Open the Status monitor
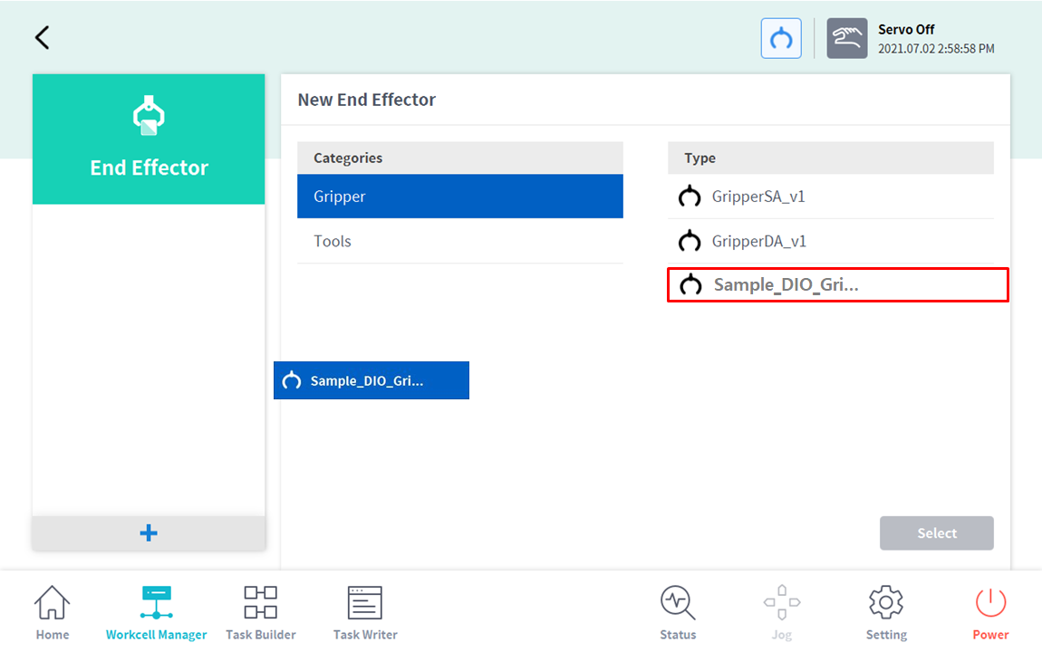 pyautogui.click(x=678, y=612)
